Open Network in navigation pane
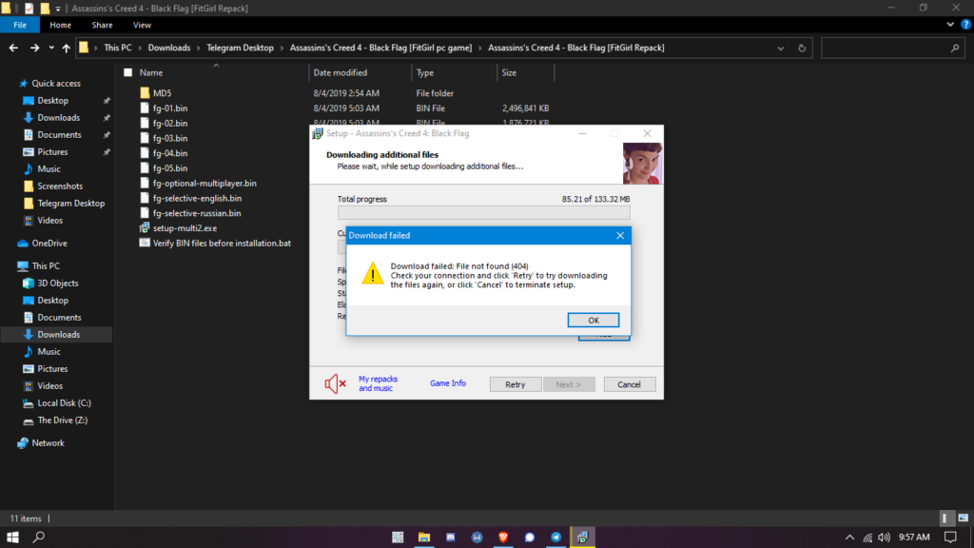 48,443
